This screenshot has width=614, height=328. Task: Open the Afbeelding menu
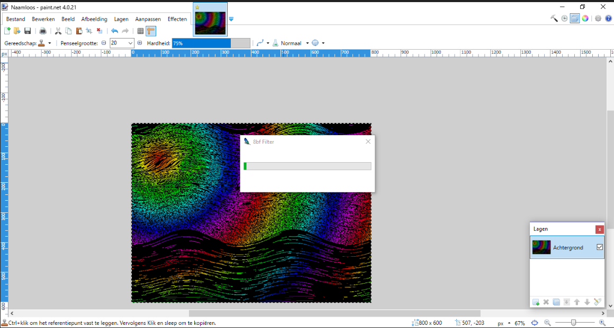pos(94,19)
